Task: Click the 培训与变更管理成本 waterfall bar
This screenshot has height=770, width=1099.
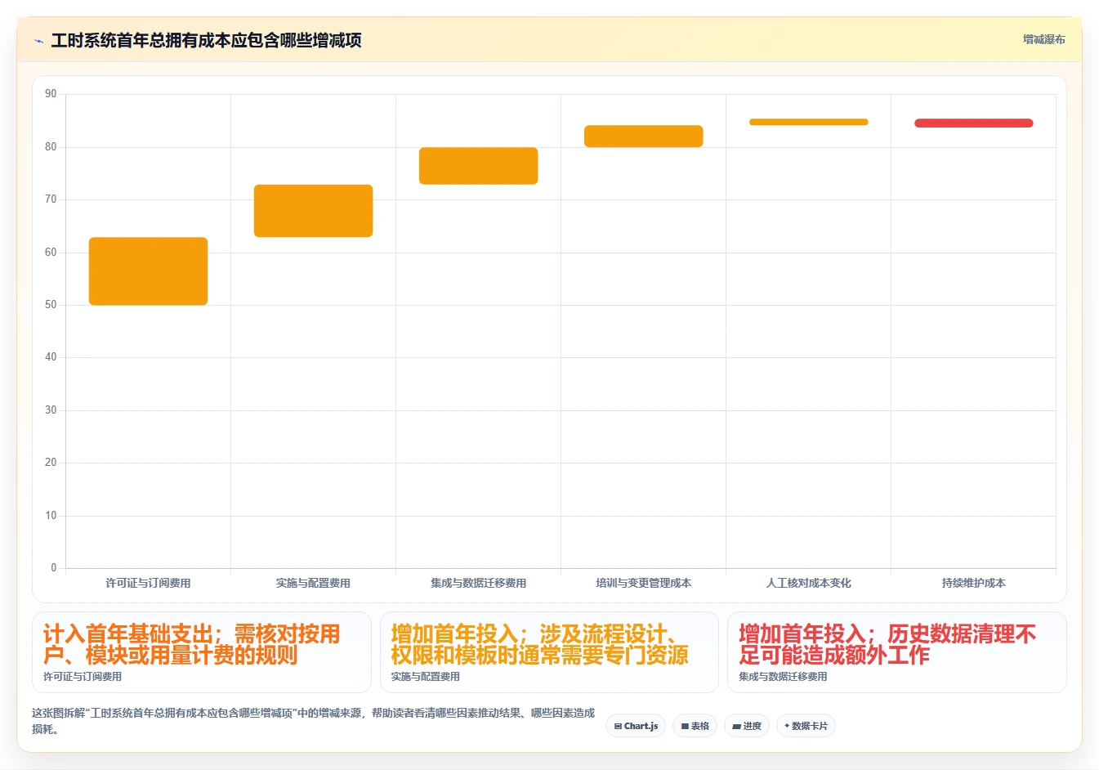Action: [x=643, y=137]
